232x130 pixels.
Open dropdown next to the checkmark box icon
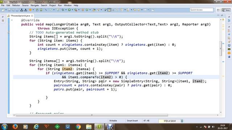[x=54, y=10]
